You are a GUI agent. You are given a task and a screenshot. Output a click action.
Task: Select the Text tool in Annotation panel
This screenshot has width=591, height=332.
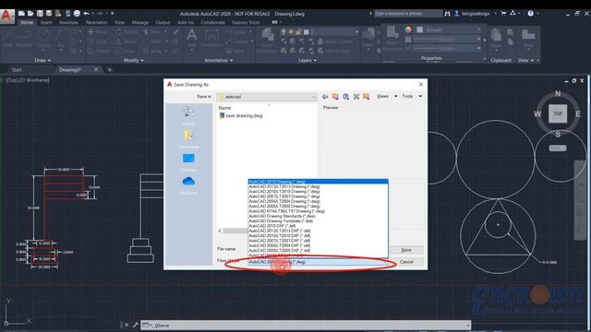coord(192,39)
